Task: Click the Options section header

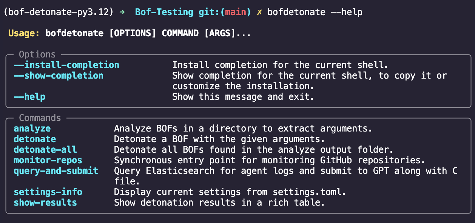Action: click(37, 54)
